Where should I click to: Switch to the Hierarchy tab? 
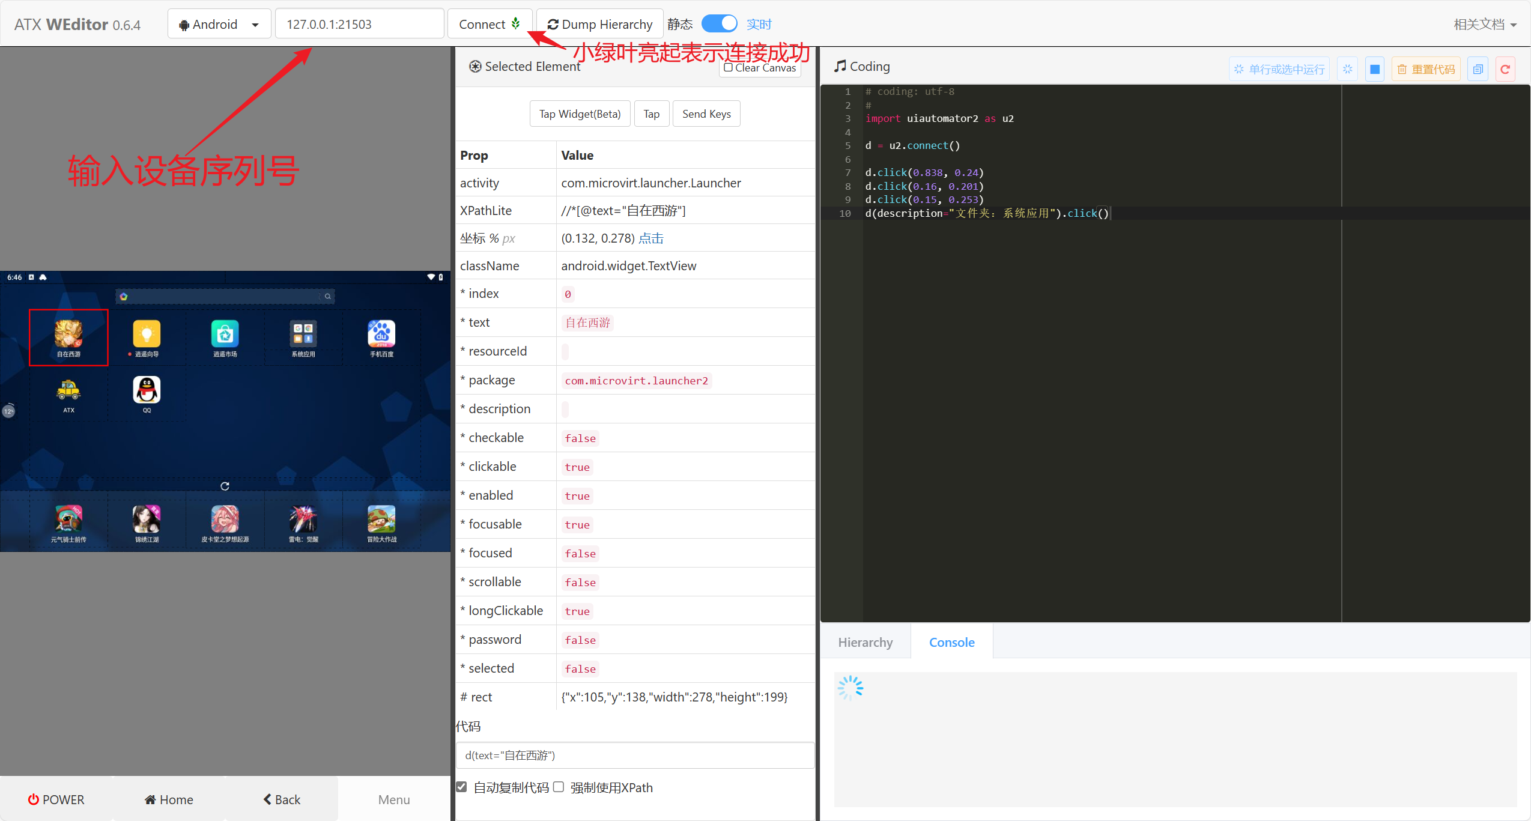[x=865, y=642]
